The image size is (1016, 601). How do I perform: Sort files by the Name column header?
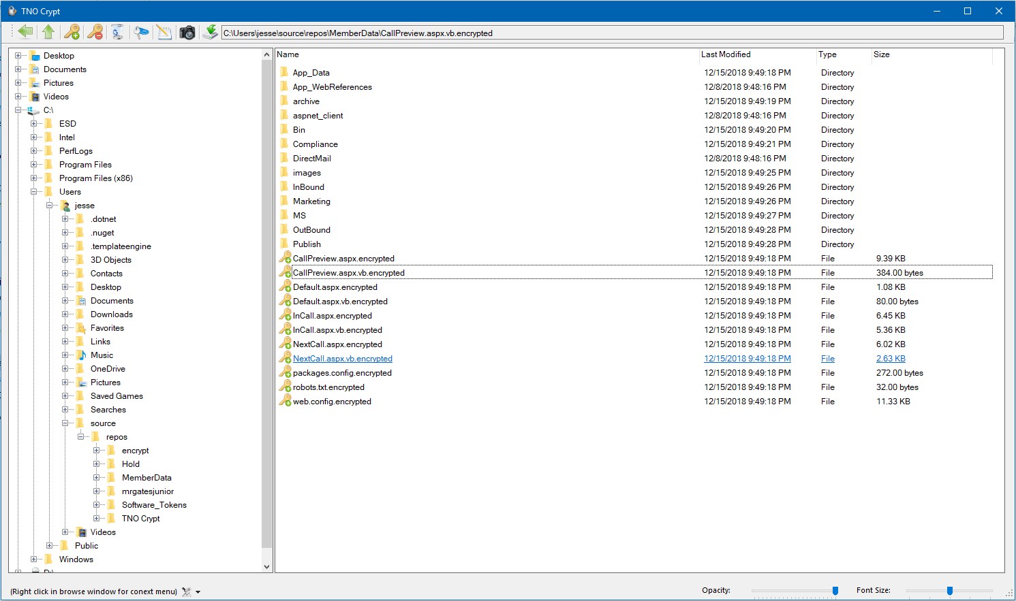pyautogui.click(x=288, y=54)
